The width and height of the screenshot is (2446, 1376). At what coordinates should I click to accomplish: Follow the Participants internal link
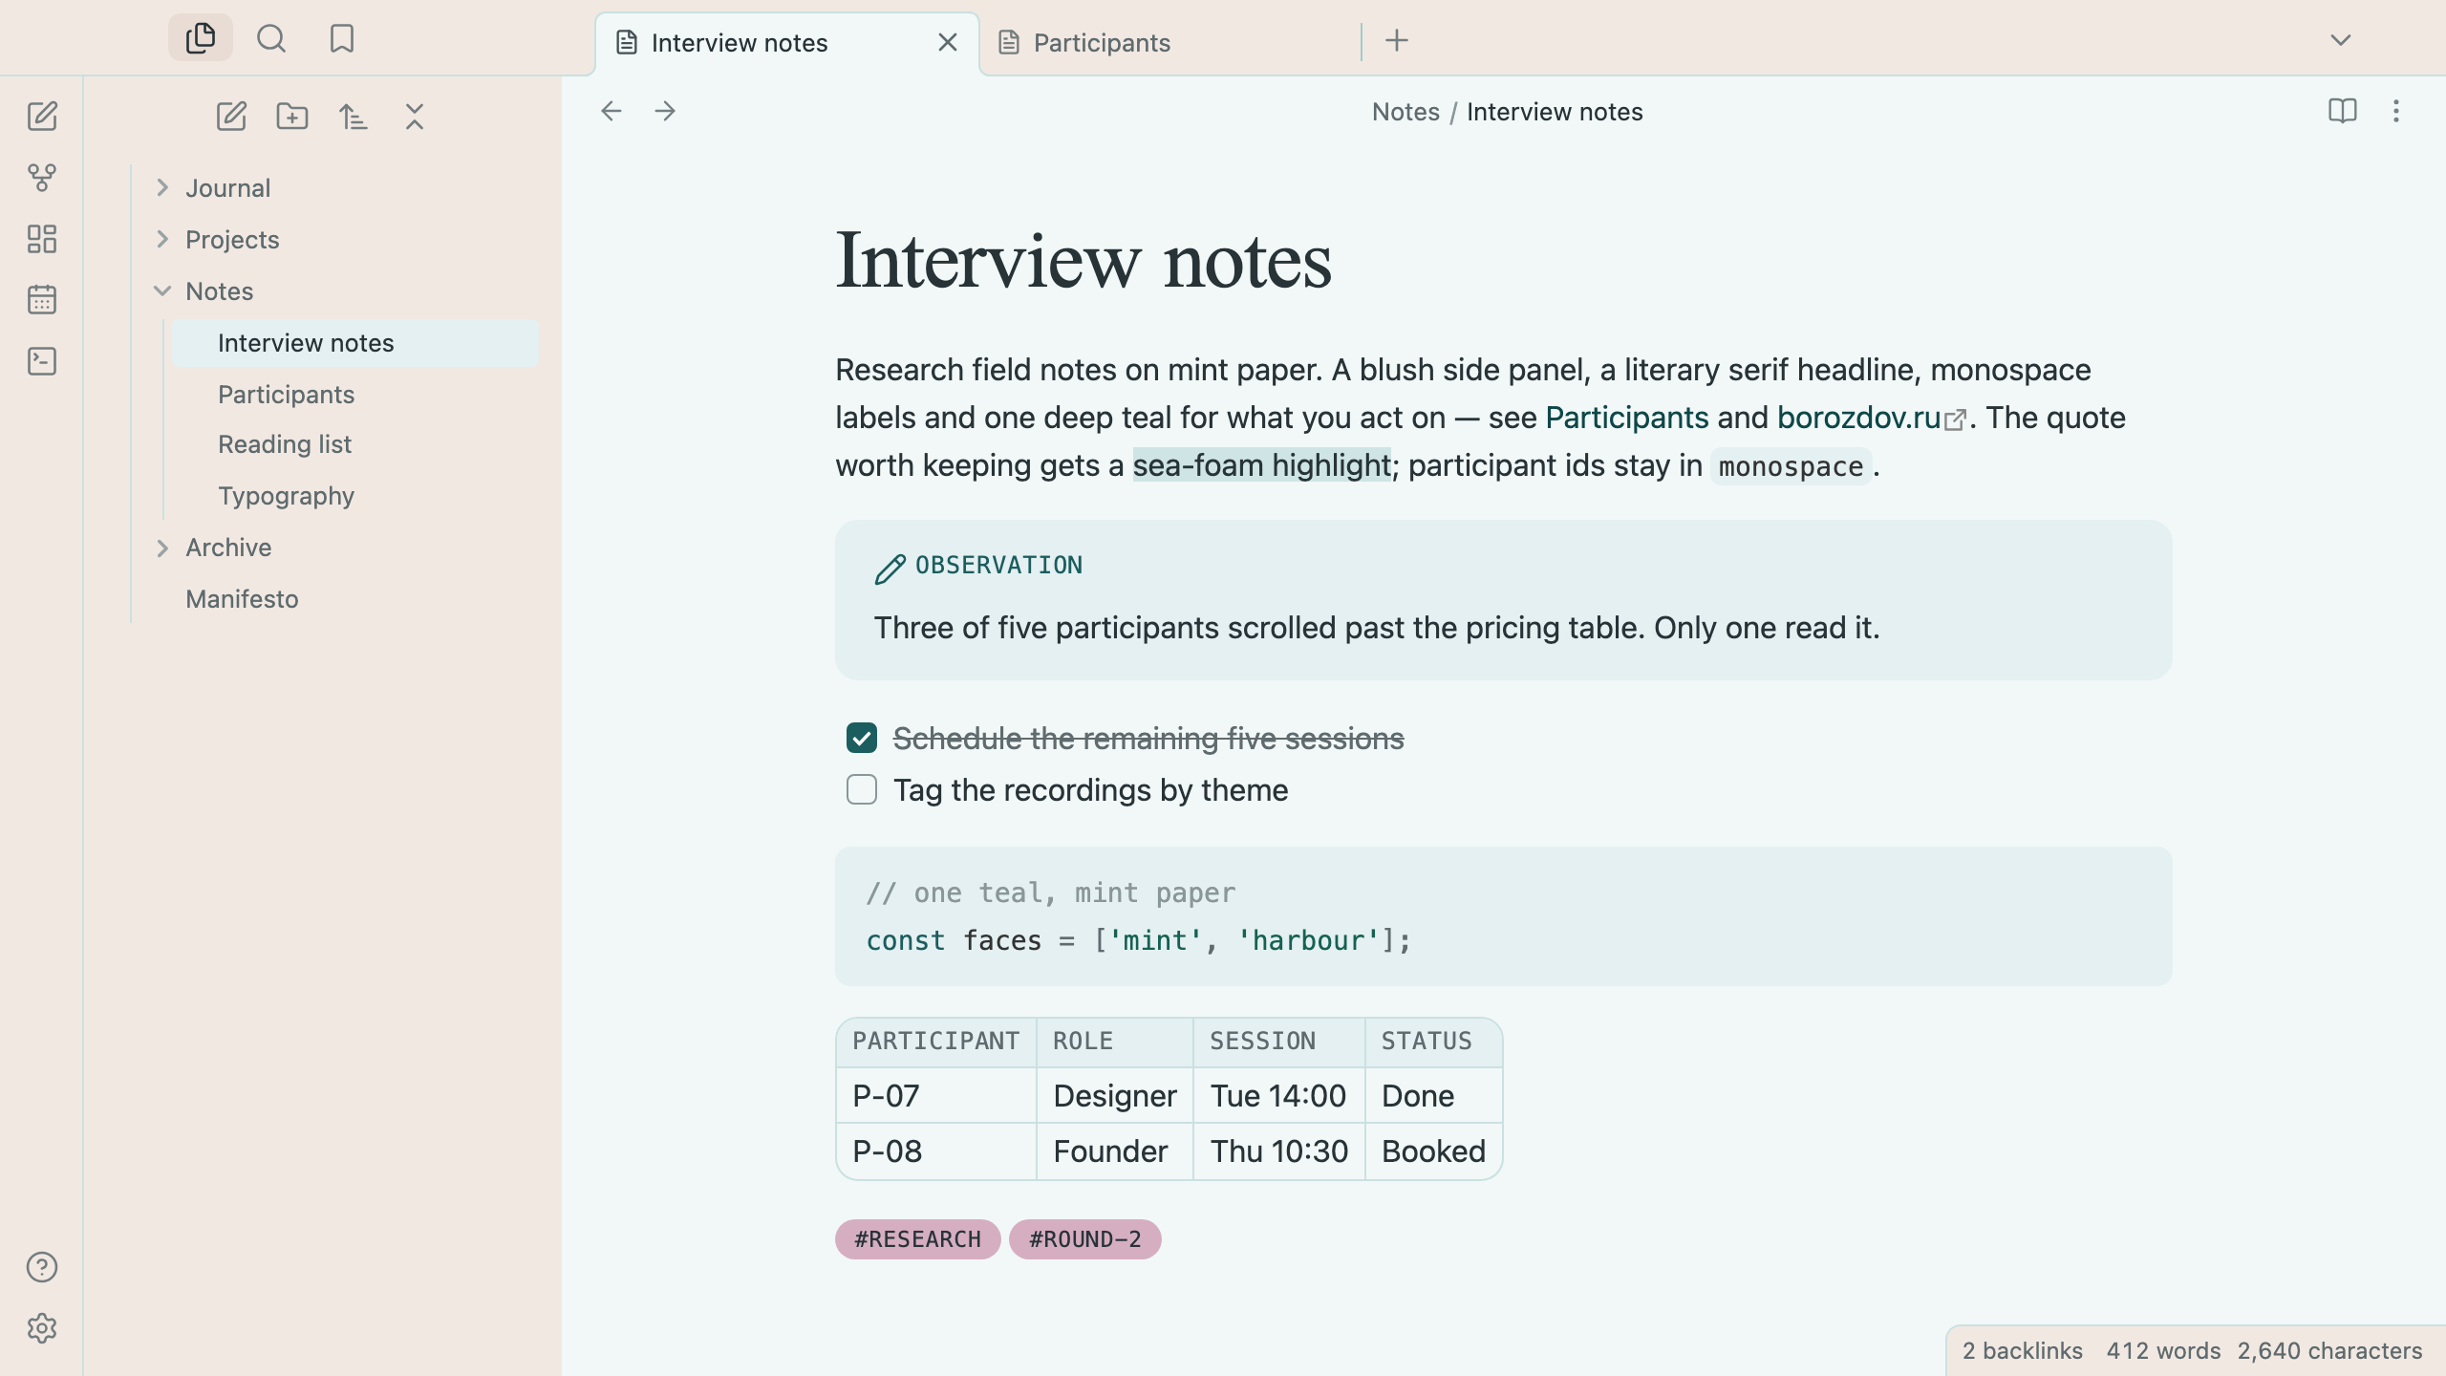[1627, 418]
